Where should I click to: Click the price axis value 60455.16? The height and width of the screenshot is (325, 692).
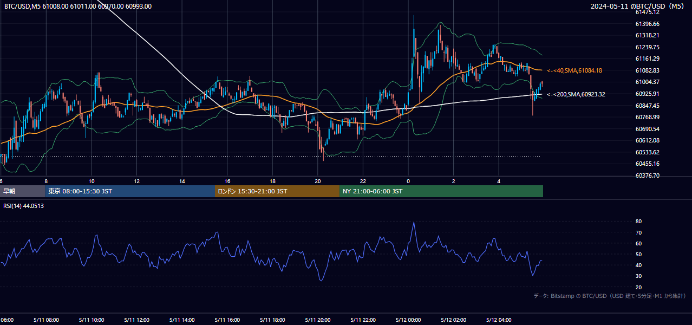coord(647,164)
